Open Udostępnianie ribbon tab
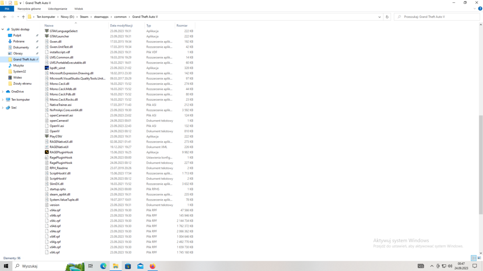The width and height of the screenshot is (483, 271). click(x=57, y=9)
